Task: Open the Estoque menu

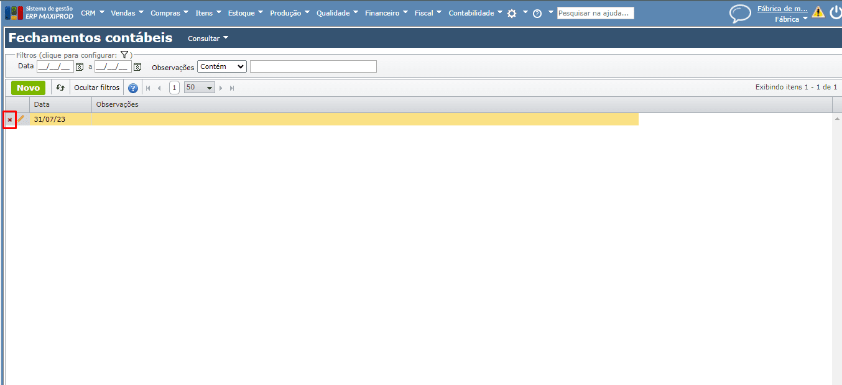Action: tap(246, 13)
